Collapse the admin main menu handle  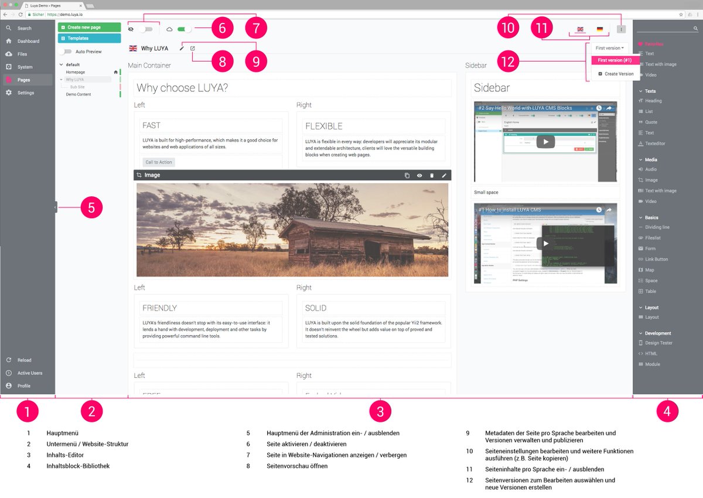click(x=56, y=207)
